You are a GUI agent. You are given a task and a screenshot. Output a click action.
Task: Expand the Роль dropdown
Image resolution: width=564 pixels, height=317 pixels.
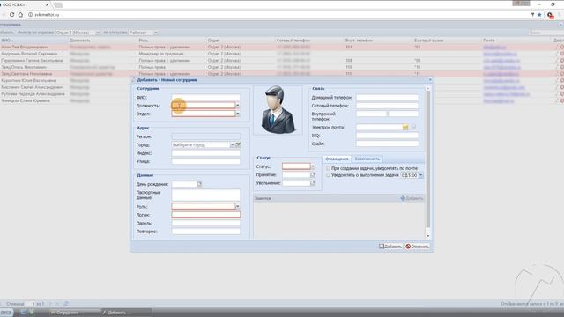pos(237,206)
